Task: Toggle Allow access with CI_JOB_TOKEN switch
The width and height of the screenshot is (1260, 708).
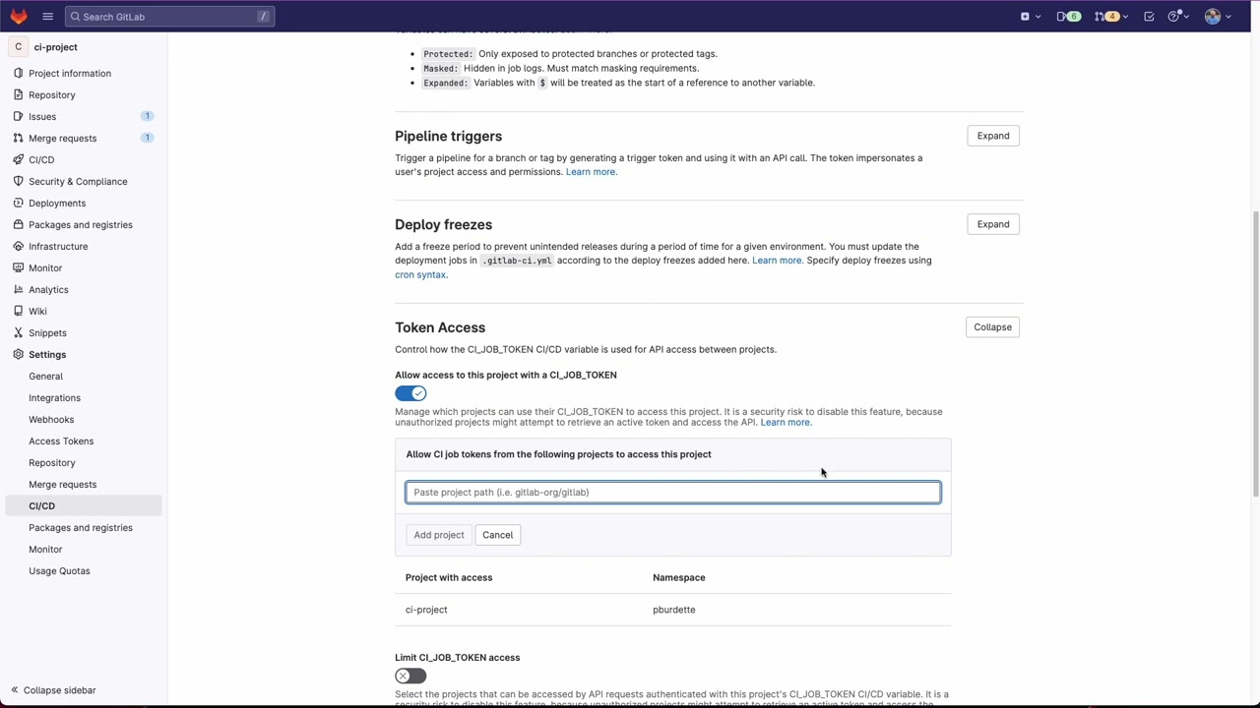Action: 410,393
